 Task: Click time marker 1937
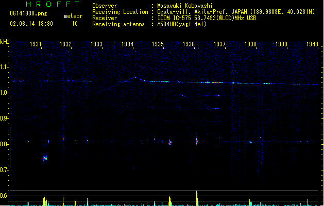coord(219,44)
